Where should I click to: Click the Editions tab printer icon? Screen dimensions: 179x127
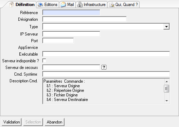41,5
